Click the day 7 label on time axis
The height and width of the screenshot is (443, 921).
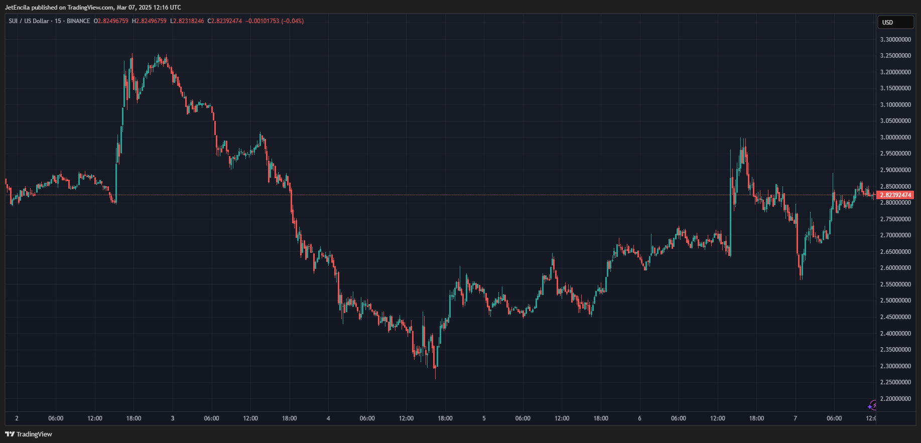pos(795,418)
